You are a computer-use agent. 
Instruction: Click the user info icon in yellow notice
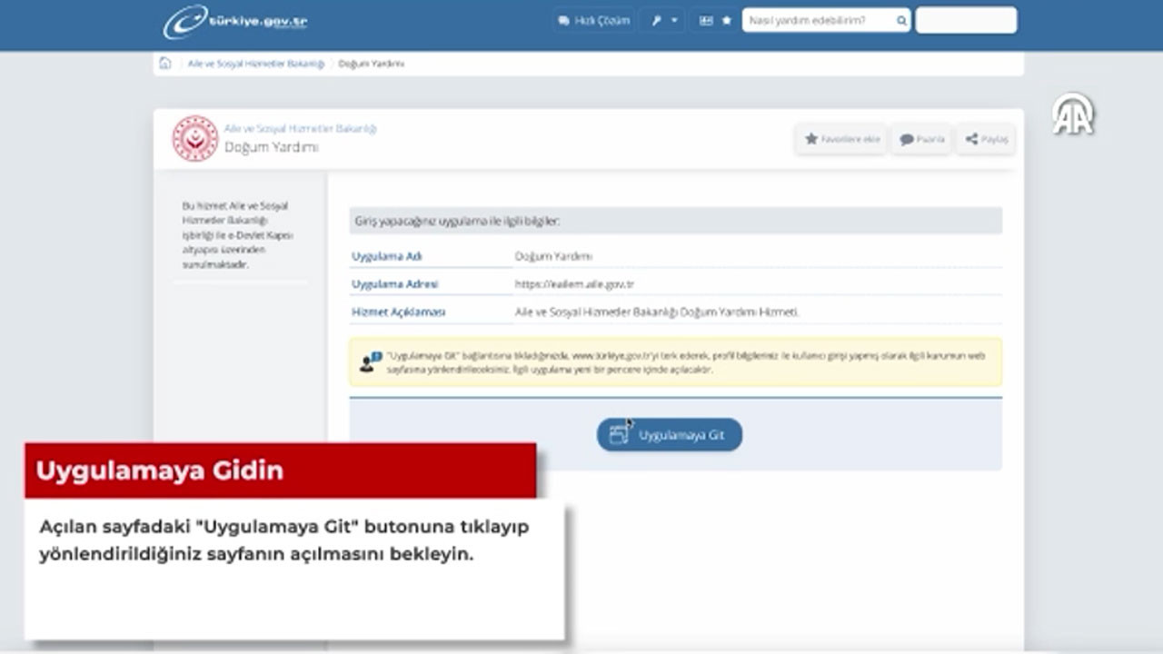(x=369, y=362)
